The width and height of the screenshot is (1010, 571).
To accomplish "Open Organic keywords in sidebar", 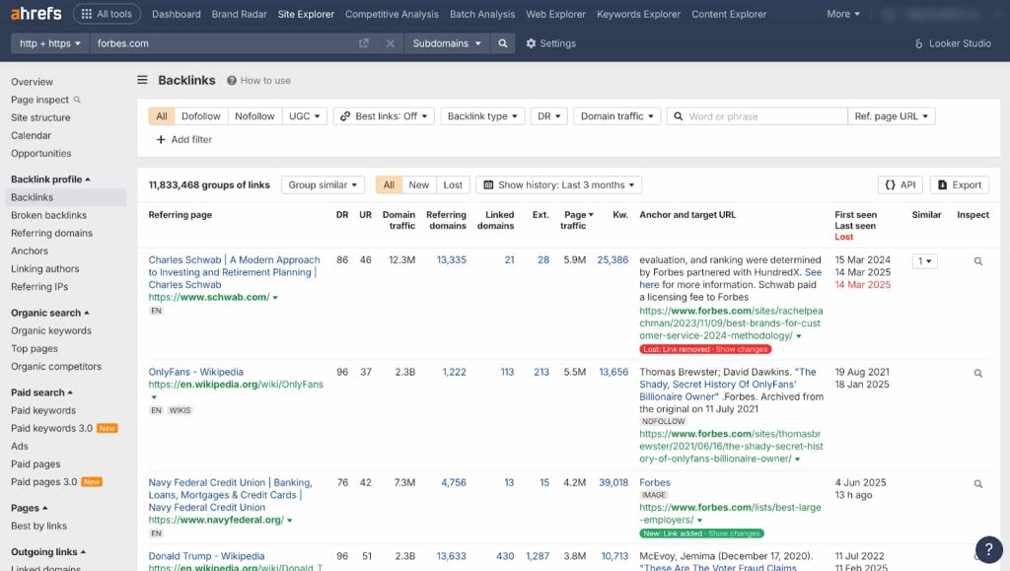I will (x=51, y=331).
